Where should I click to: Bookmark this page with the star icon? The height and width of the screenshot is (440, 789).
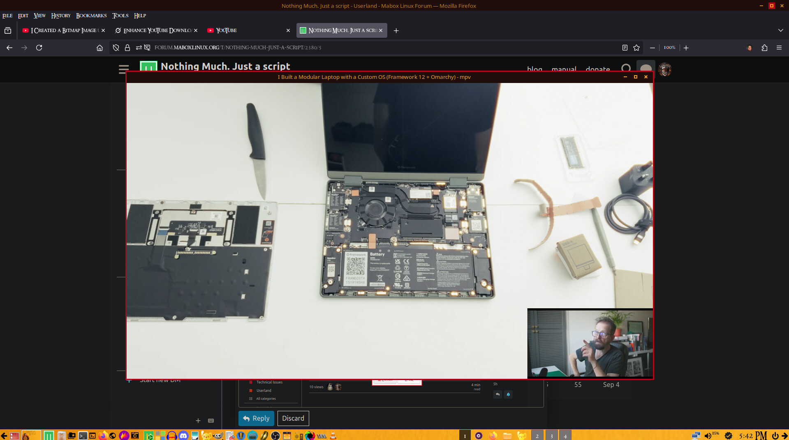click(636, 48)
